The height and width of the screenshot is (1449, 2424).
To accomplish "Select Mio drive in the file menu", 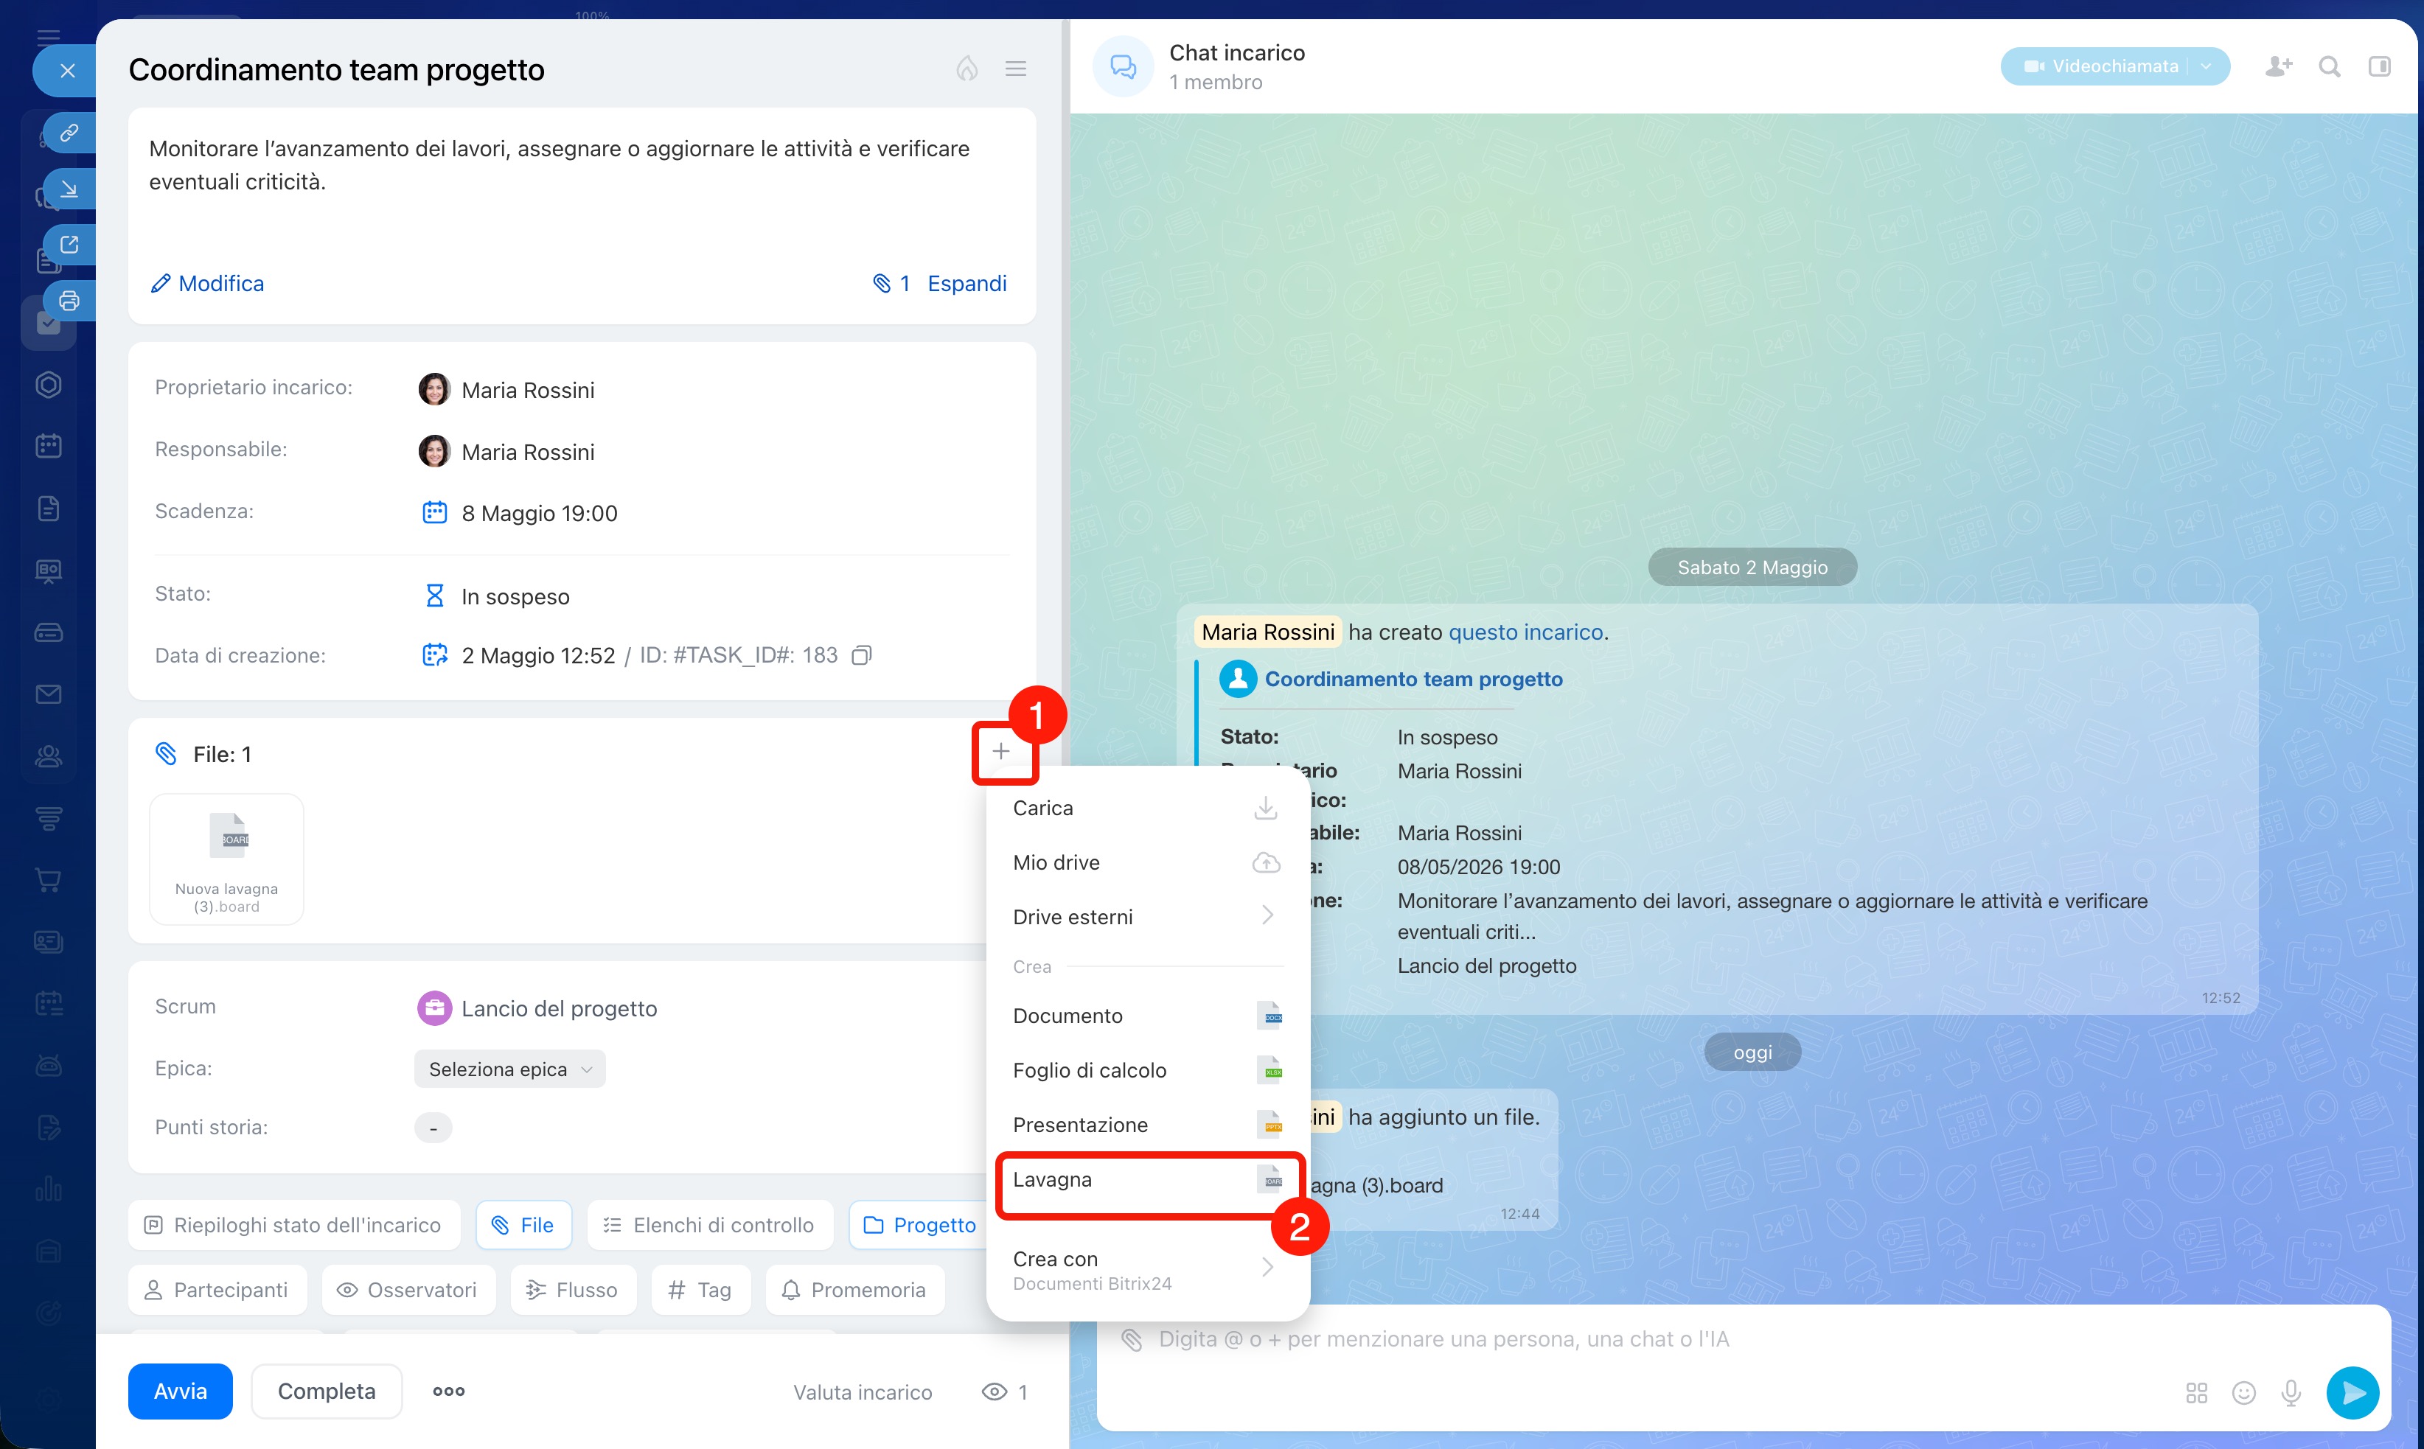I will 1148,863.
